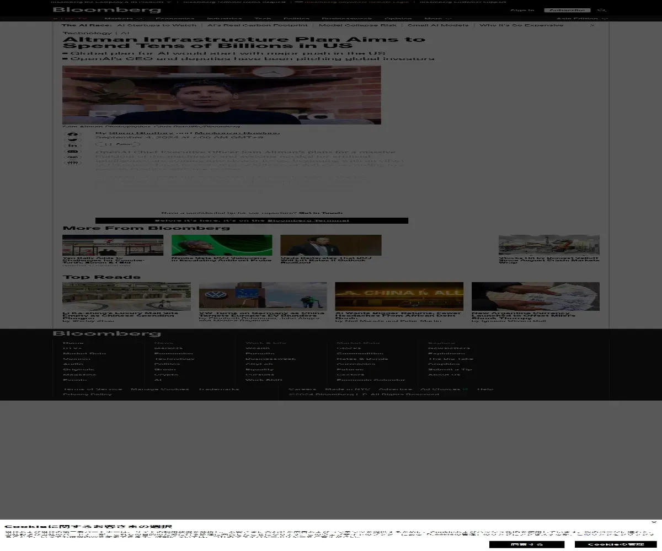Open the Industries nav item
This screenshot has height=551, width=662.
pyautogui.click(x=225, y=19)
